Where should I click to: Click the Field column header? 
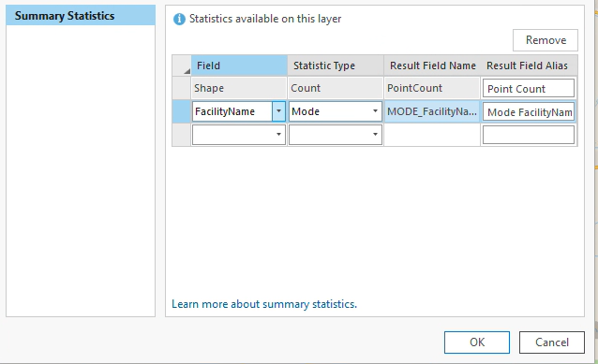coord(239,66)
